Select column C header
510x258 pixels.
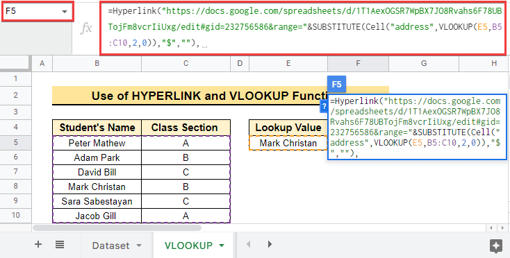click(x=186, y=63)
